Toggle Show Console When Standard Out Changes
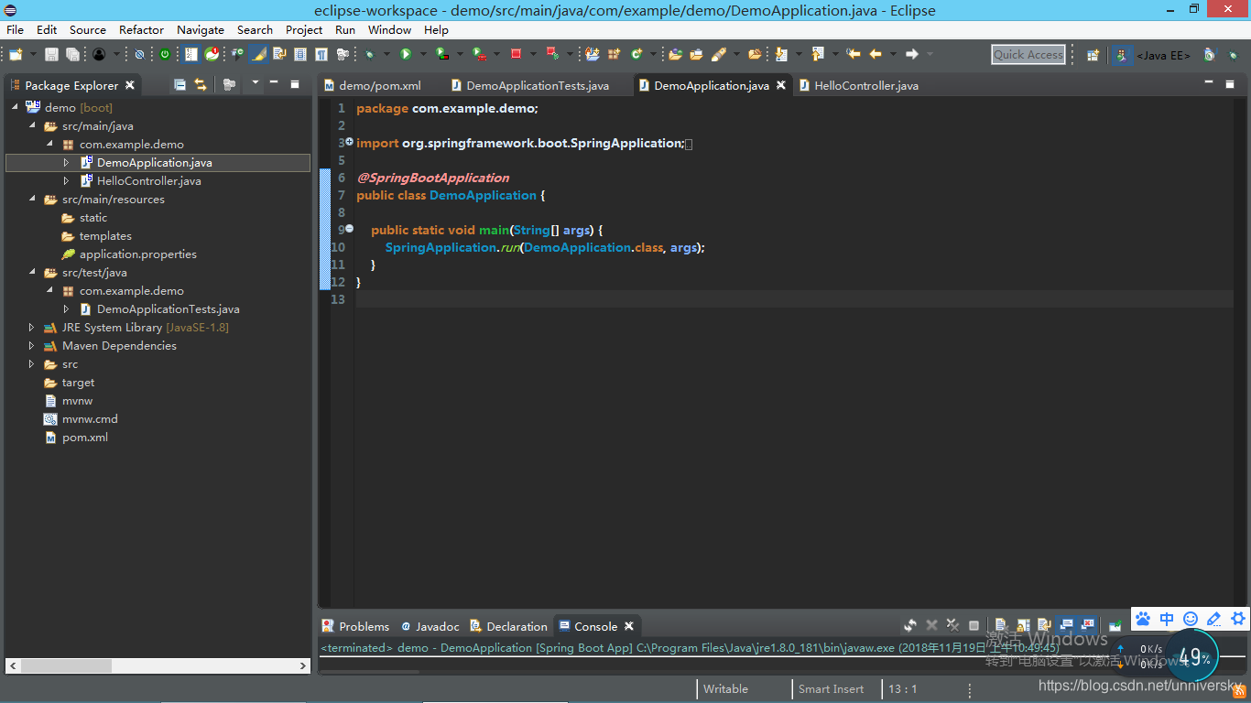 click(x=1065, y=625)
